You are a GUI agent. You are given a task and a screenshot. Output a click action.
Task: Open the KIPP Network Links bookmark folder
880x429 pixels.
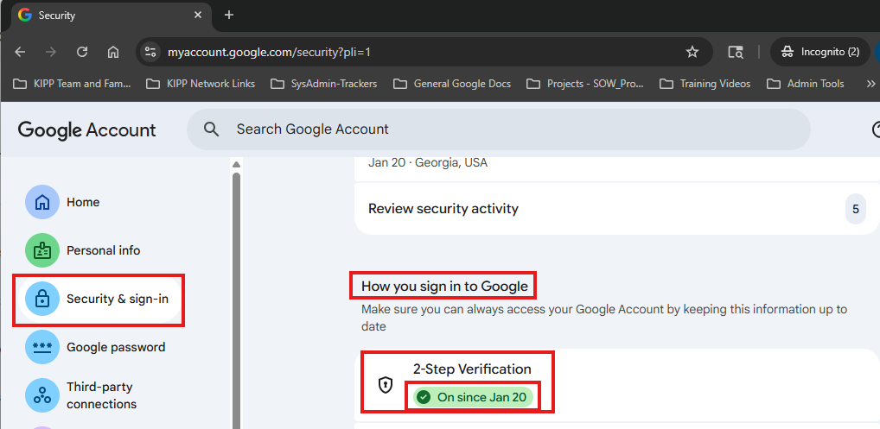(x=201, y=84)
